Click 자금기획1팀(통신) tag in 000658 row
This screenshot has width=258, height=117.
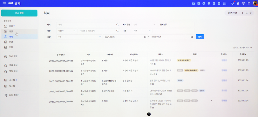tap(184, 60)
